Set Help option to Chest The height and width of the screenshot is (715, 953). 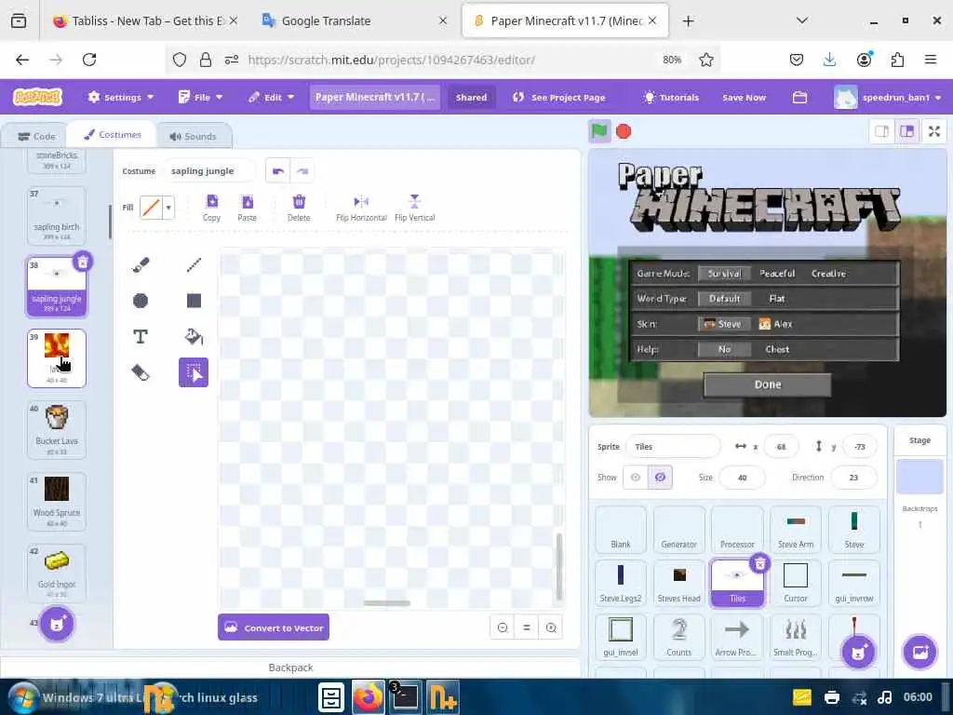(x=777, y=349)
